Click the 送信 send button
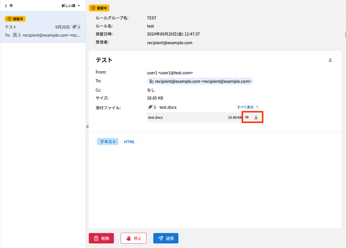The width and height of the screenshot is (346, 248). 166,238
